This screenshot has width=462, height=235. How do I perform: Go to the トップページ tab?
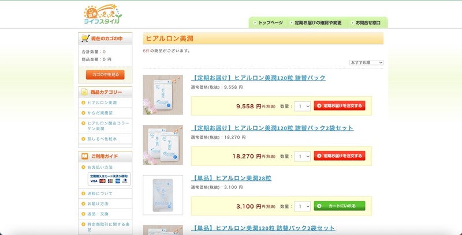coord(267,23)
